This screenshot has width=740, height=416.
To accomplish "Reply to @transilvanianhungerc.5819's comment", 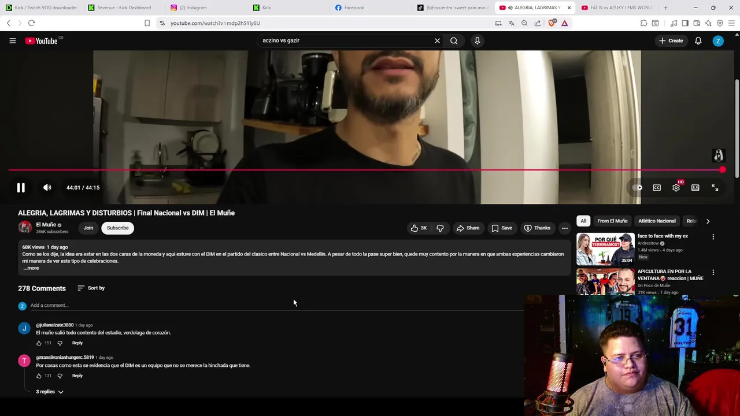I will point(77,376).
